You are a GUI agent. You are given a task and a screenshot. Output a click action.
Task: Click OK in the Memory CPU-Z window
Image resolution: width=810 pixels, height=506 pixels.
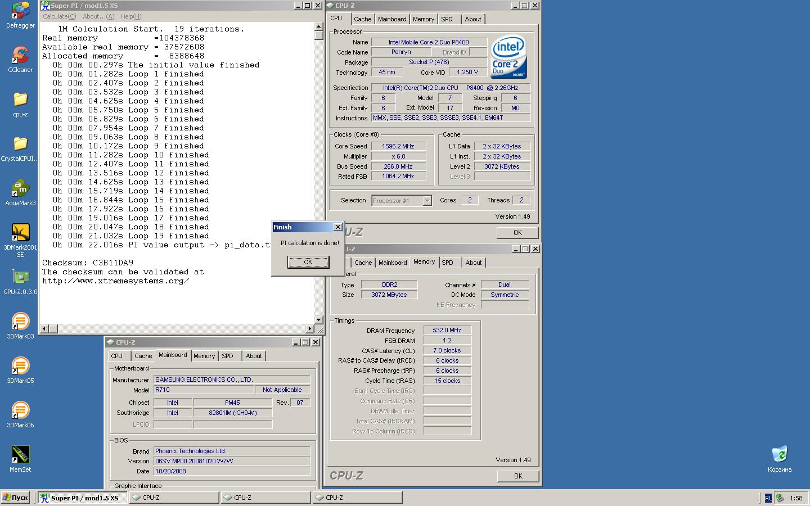click(x=518, y=476)
